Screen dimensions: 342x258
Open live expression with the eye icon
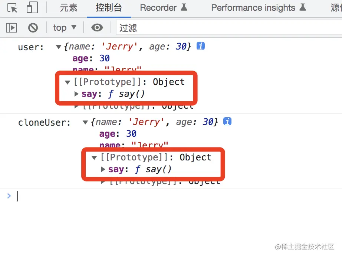click(97, 28)
